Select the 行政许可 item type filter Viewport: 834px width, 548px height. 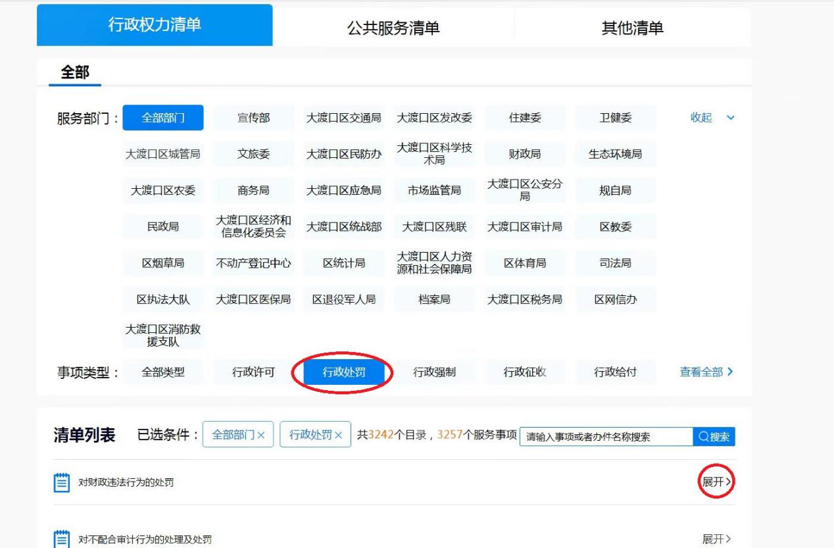[253, 372]
